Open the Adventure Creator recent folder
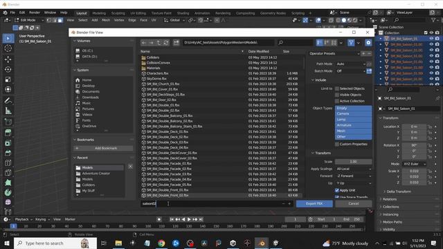This screenshot has width=443, height=249. (x=96, y=174)
